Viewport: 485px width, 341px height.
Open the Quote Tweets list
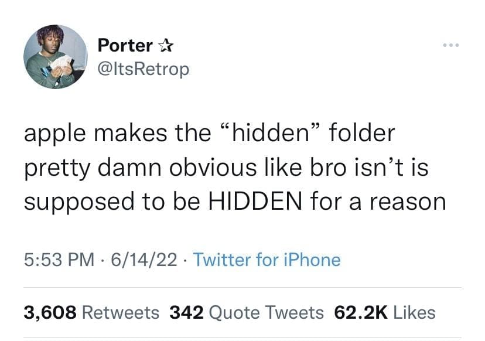267,312
